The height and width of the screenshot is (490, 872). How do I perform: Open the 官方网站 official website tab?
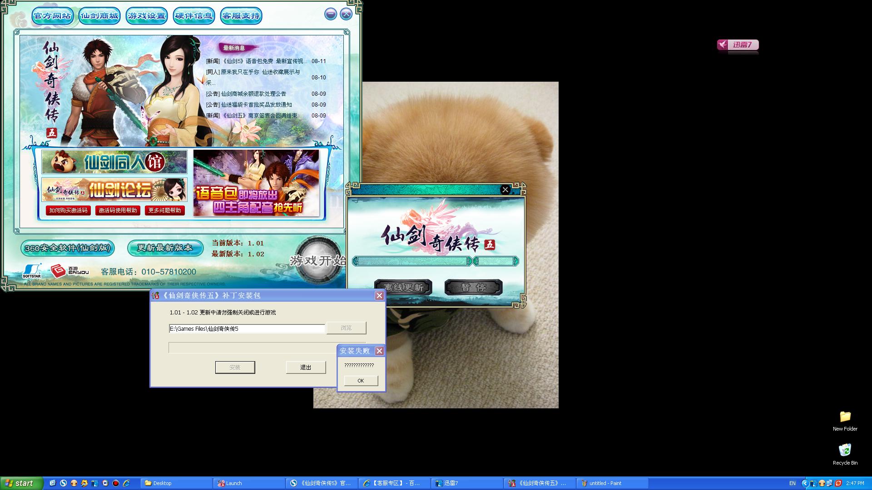pyautogui.click(x=52, y=16)
